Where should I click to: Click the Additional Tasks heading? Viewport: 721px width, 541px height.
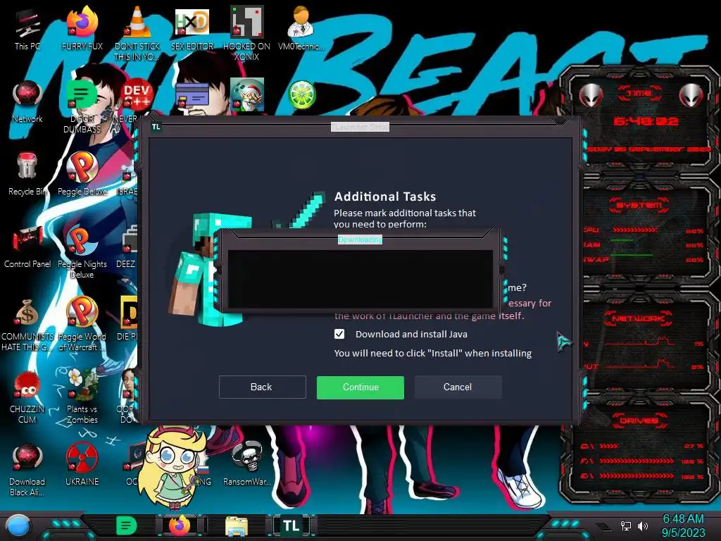point(385,197)
